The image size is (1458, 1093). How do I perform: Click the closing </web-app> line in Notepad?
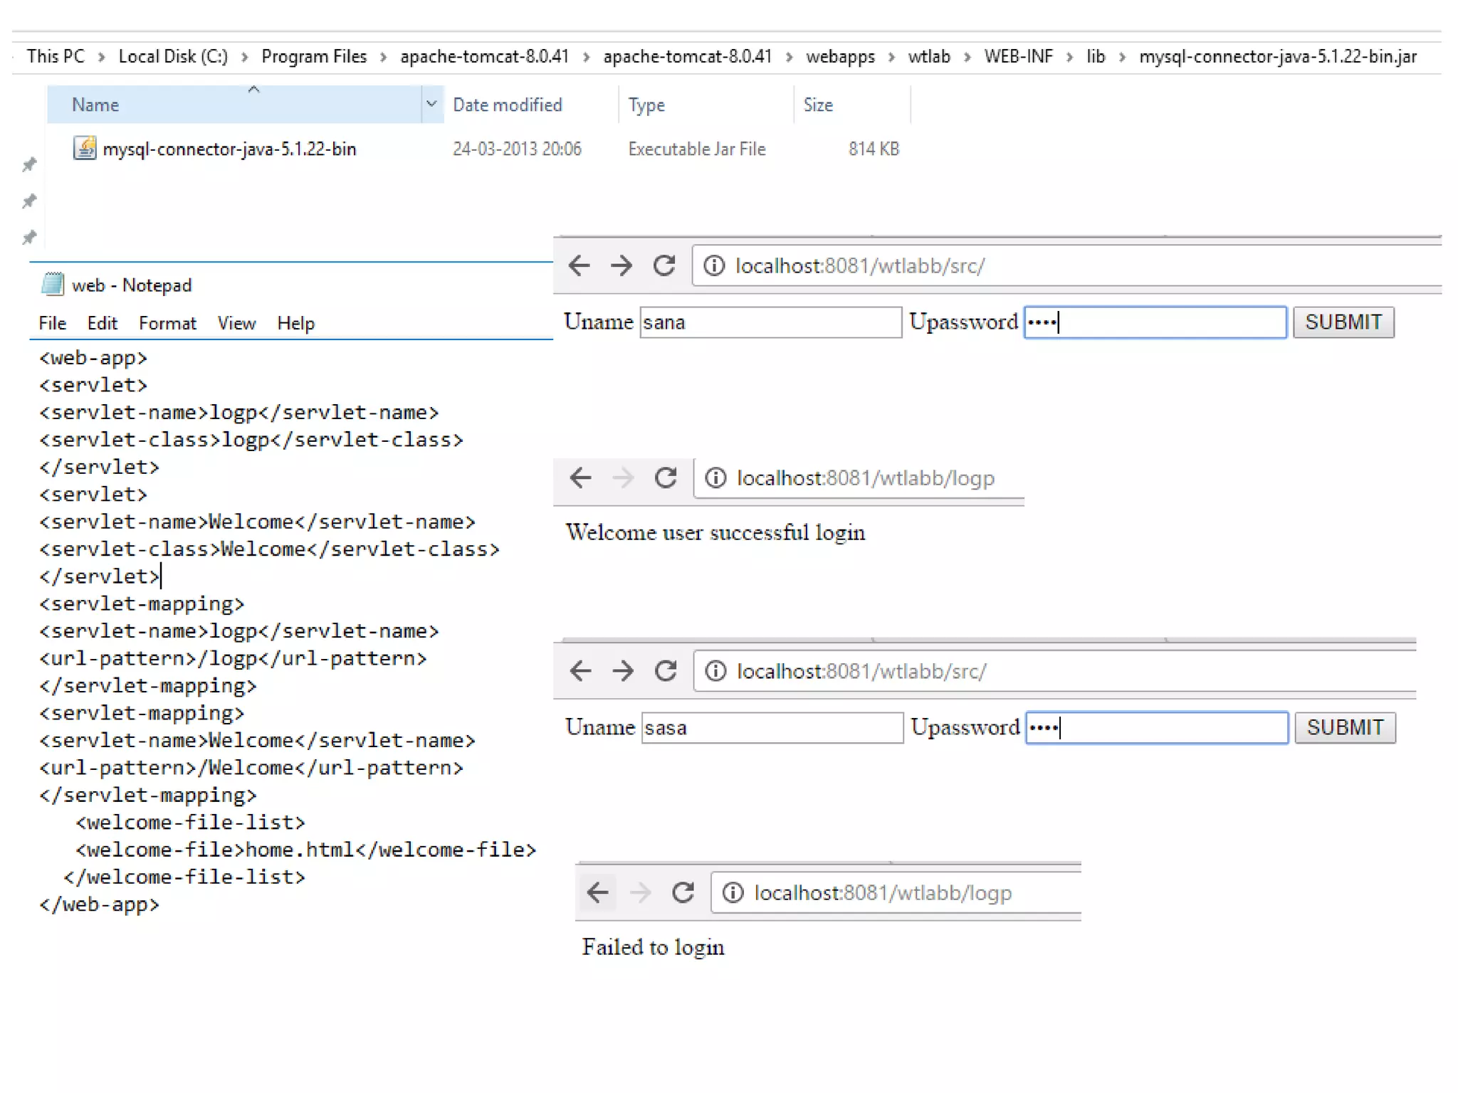point(99,904)
